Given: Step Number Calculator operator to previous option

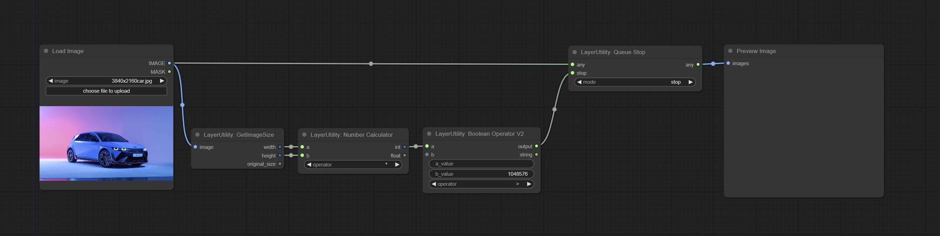Looking at the screenshot, I should (309, 164).
